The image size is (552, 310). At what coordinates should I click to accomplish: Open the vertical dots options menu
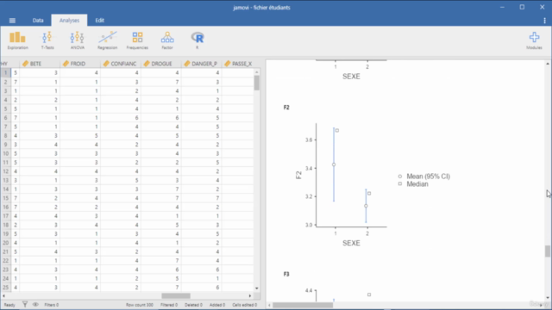tap(544, 21)
